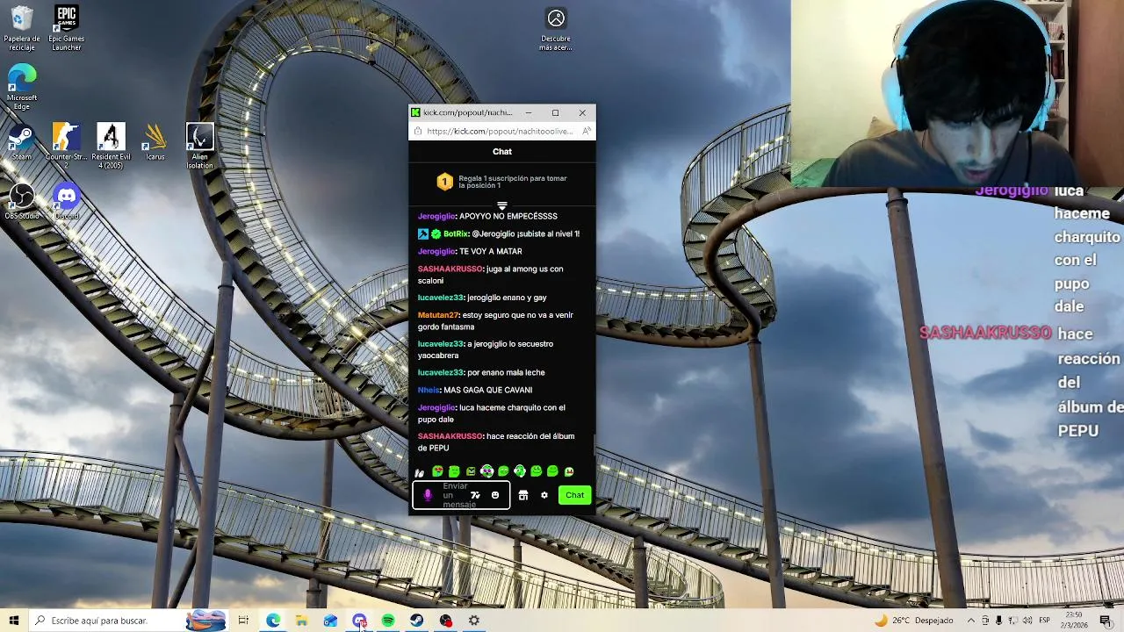Click the 'APOYYO NO EMPECÉSSSS' message text
The image size is (1124, 632).
pos(508,216)
